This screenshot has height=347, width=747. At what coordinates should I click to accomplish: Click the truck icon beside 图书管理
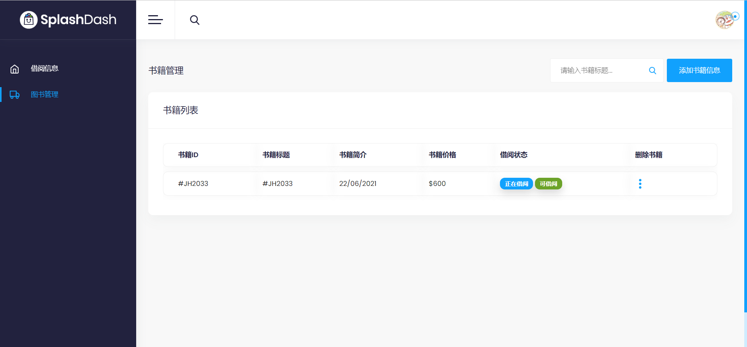tap(14, 95)
